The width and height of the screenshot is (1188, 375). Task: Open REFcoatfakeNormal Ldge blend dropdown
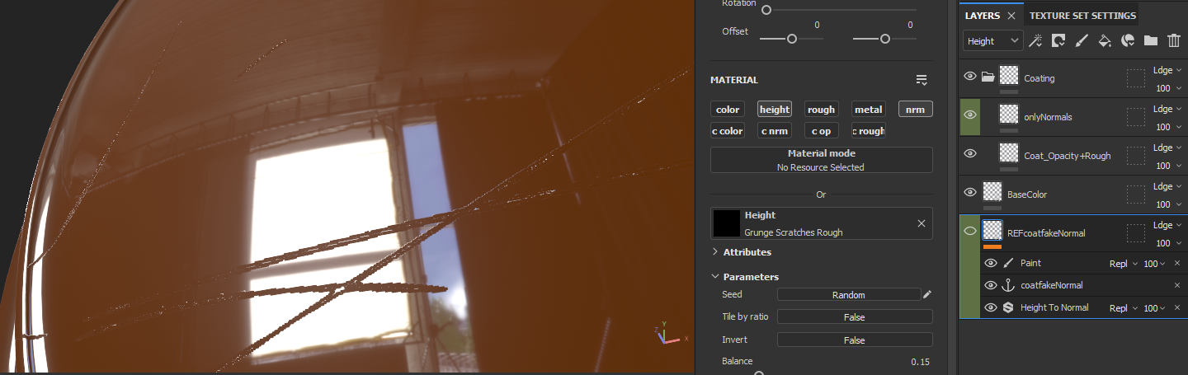(1167, 225)
